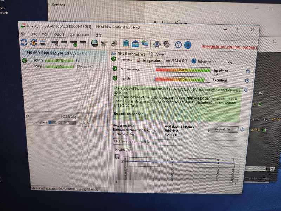Click the refresh icon with warning triangle
281x211 pixels.
point(33,43)
